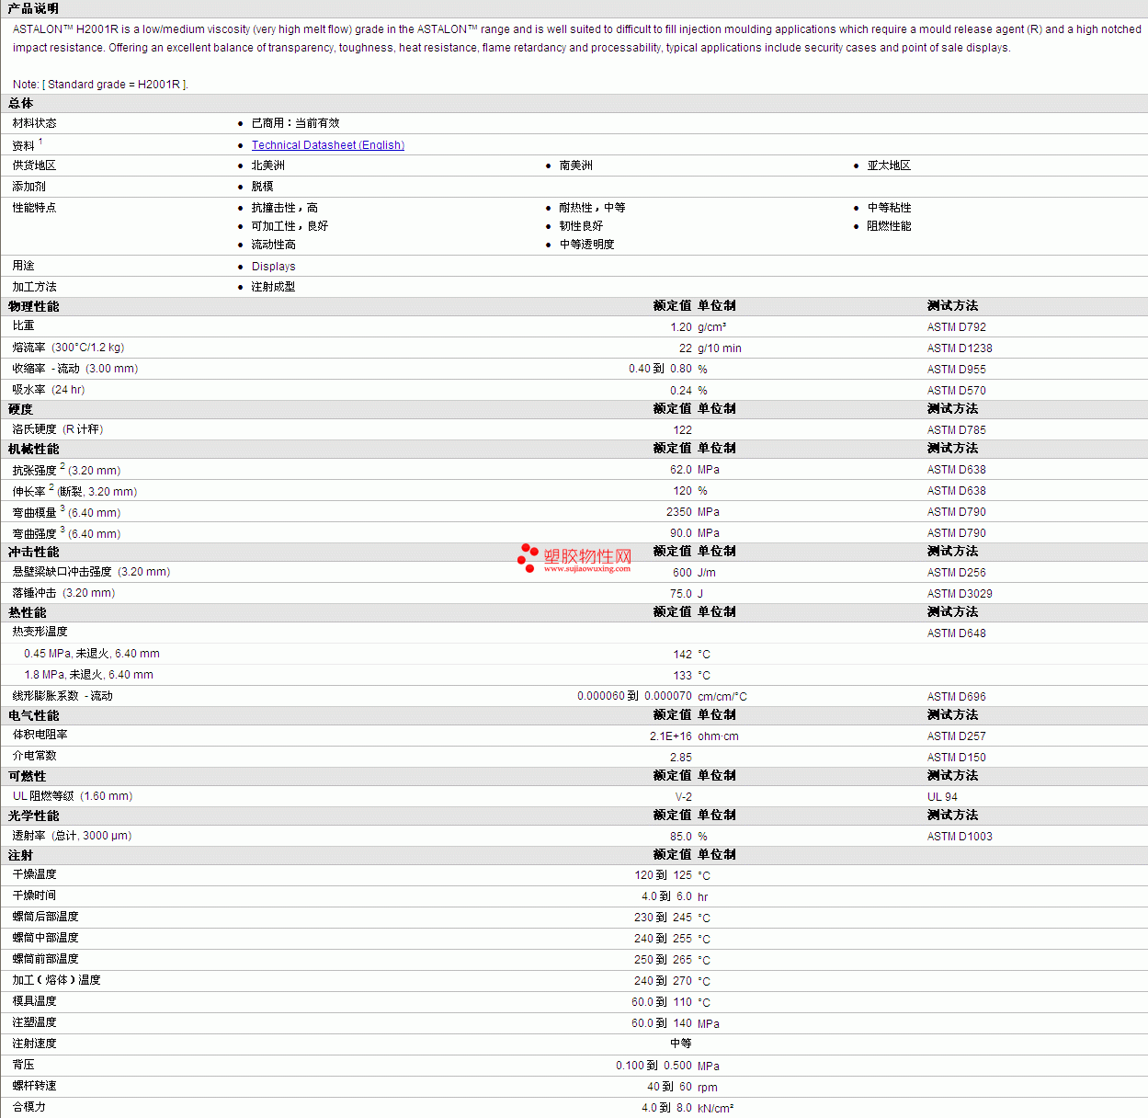Click the 螺筒后部温度 row label
Screen dimensions: 1148x1118
click(x=46, y=917)
